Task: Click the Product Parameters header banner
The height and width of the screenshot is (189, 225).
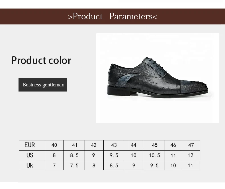Action: pos(113,16)
